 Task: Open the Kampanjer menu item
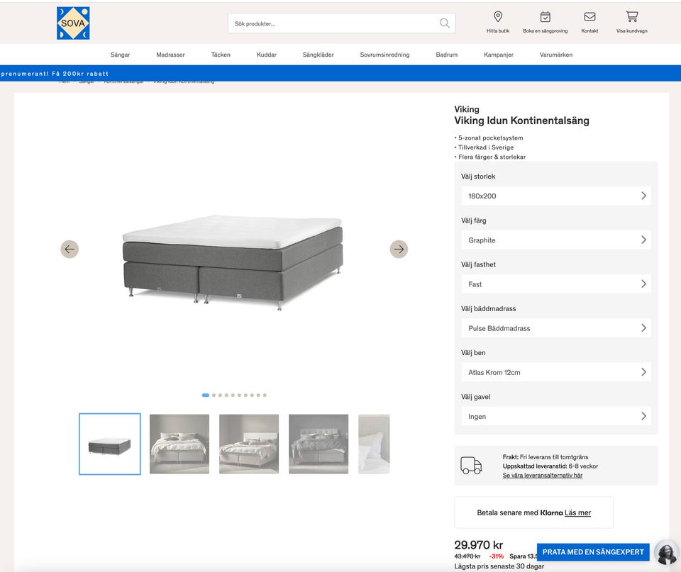499,55
